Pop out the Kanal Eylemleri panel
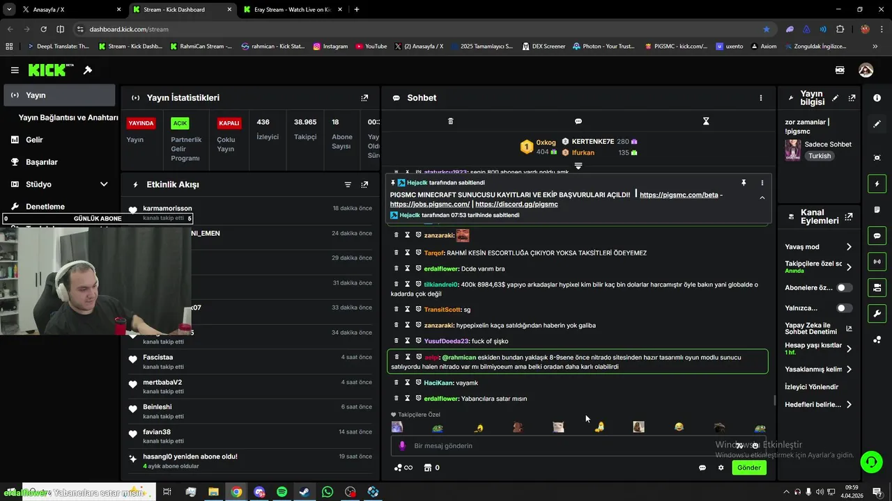Screen dimensions: 892x501 pos(848,216)
